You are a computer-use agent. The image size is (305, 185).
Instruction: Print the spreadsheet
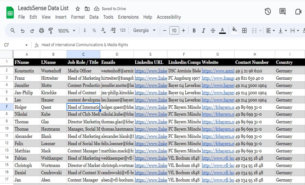[42, 30]
